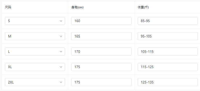Click the weight field showing 125-135

[168, 82]
